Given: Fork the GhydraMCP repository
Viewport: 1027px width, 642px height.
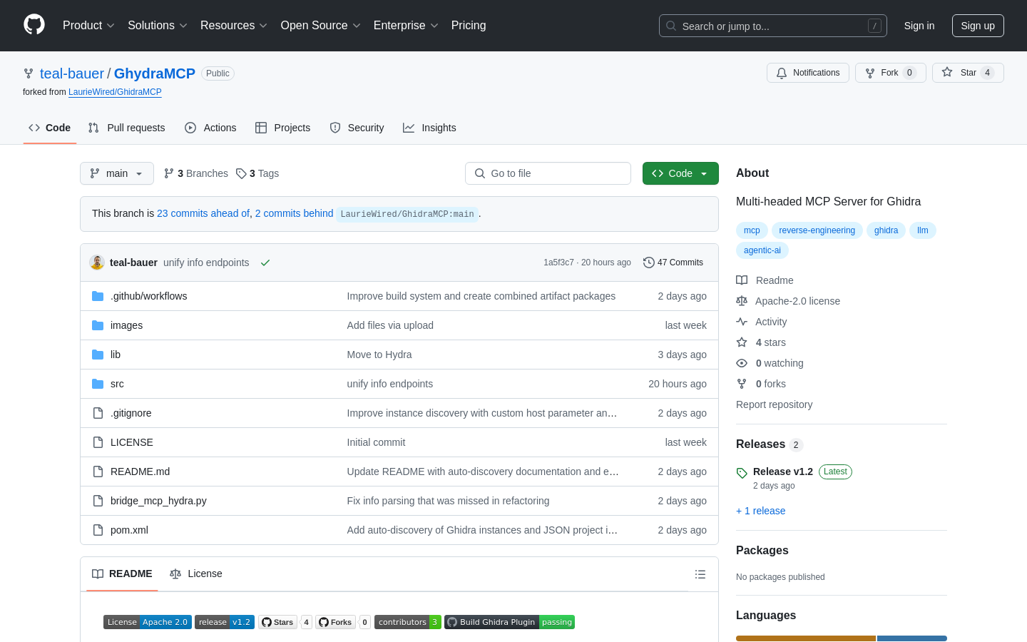Looking at the screenshot, I should coord(890,73).
